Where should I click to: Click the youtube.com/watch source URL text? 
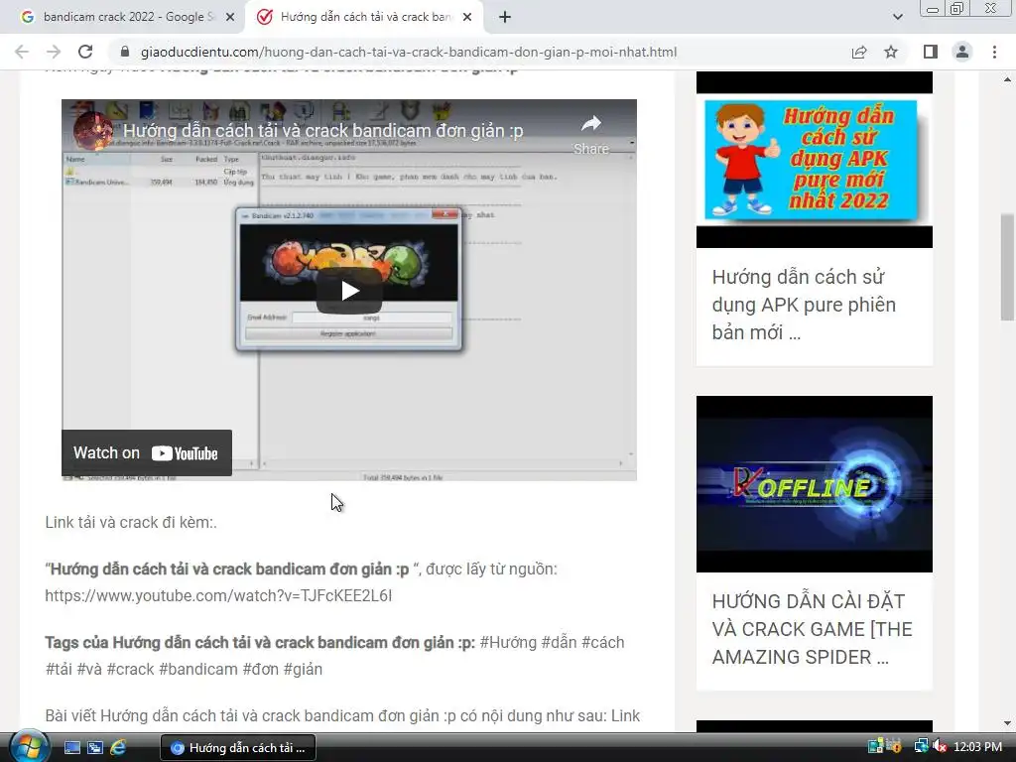[x=218, y=595]
